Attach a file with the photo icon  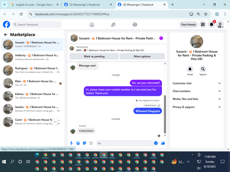pos(78,143)
